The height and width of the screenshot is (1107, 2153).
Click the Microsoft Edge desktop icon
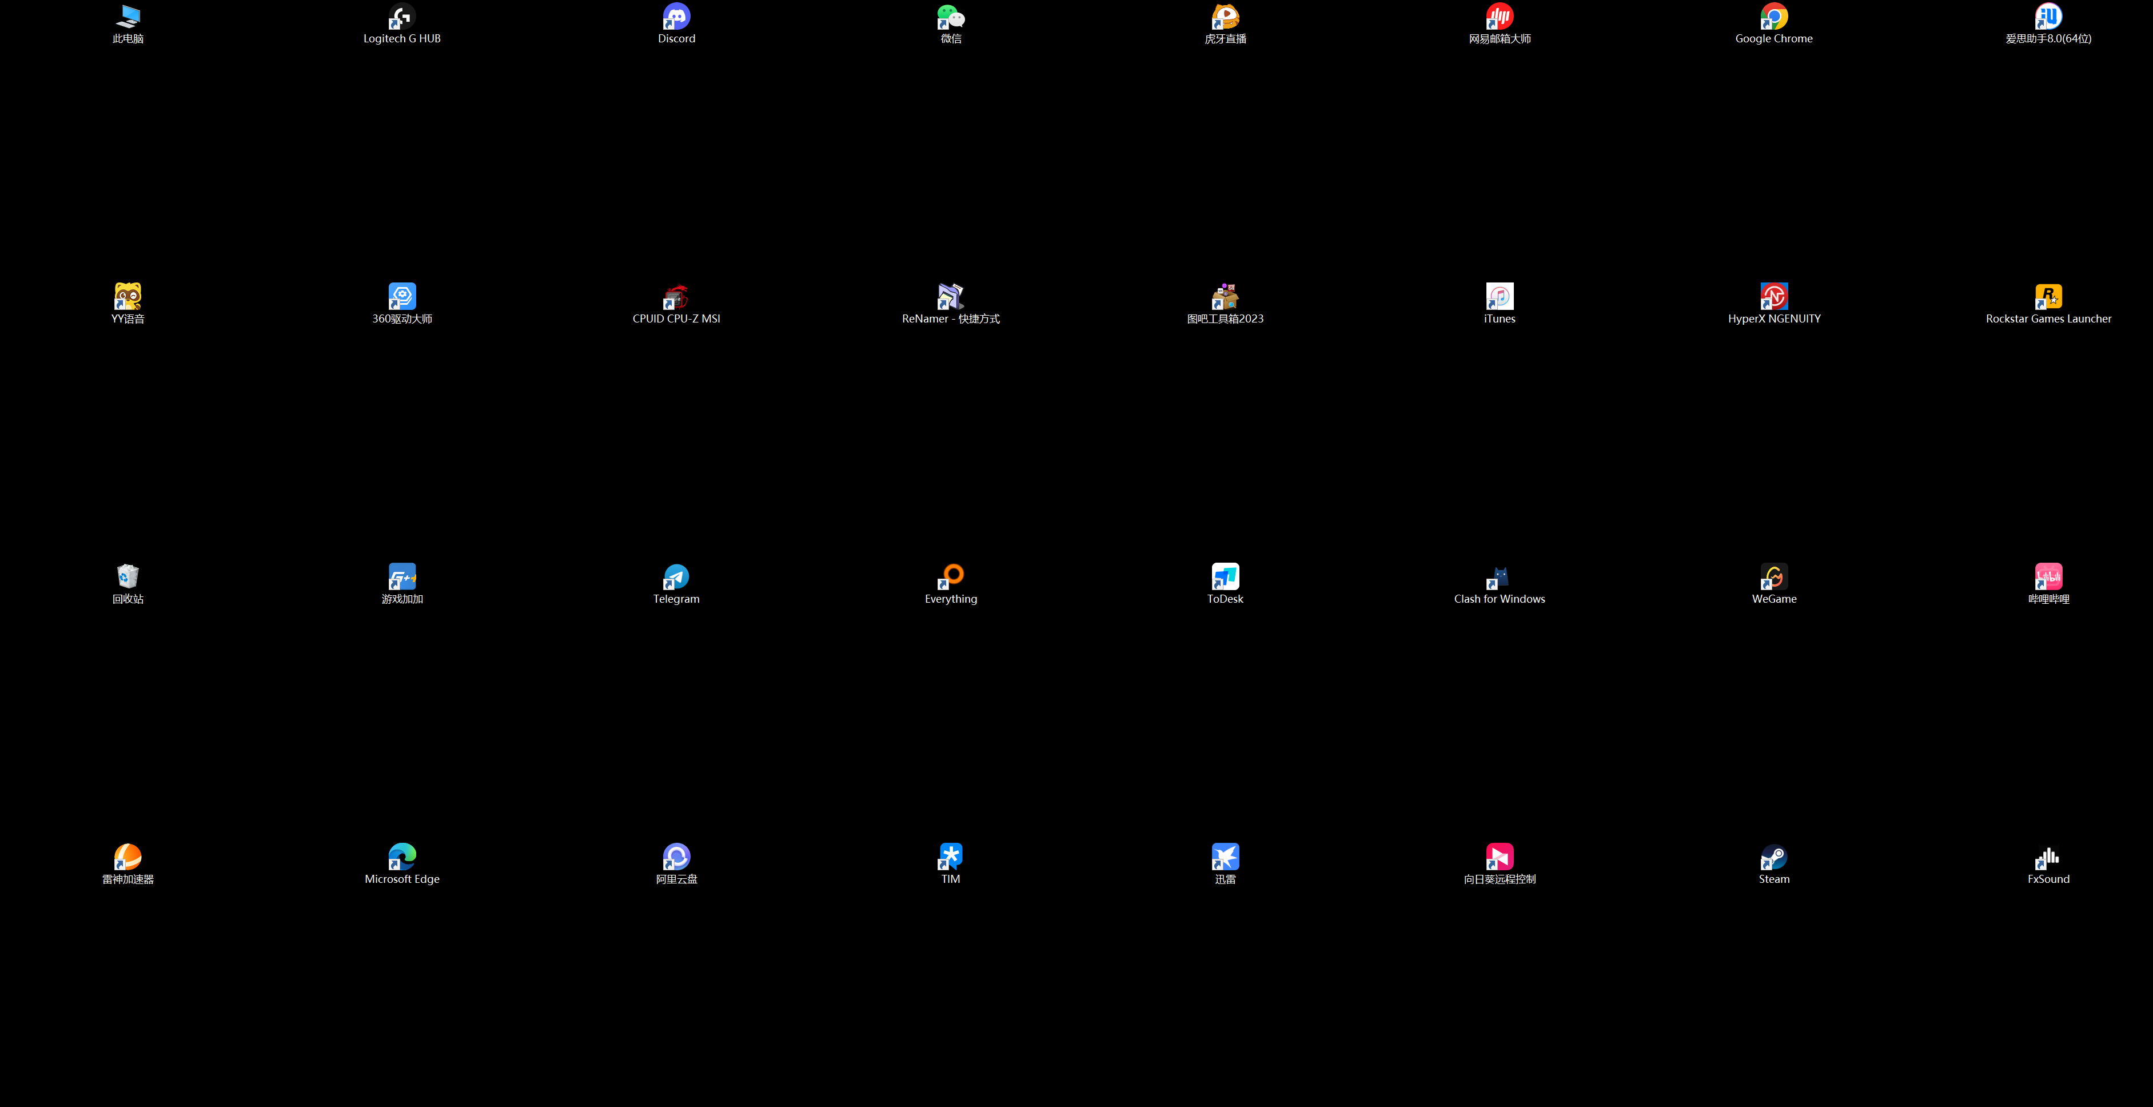point(402,857)
